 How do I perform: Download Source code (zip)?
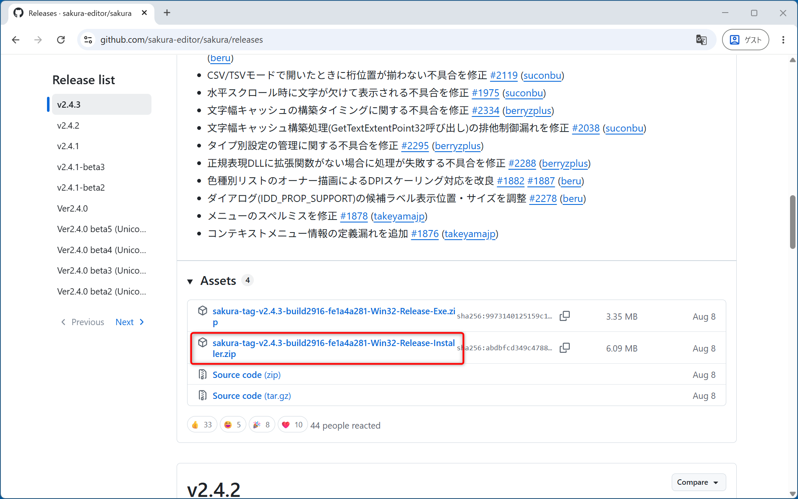coord(247,375)
